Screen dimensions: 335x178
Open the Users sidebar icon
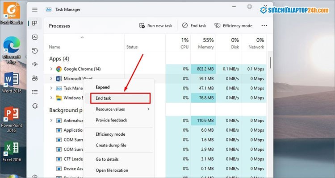(x=35, y=78)
